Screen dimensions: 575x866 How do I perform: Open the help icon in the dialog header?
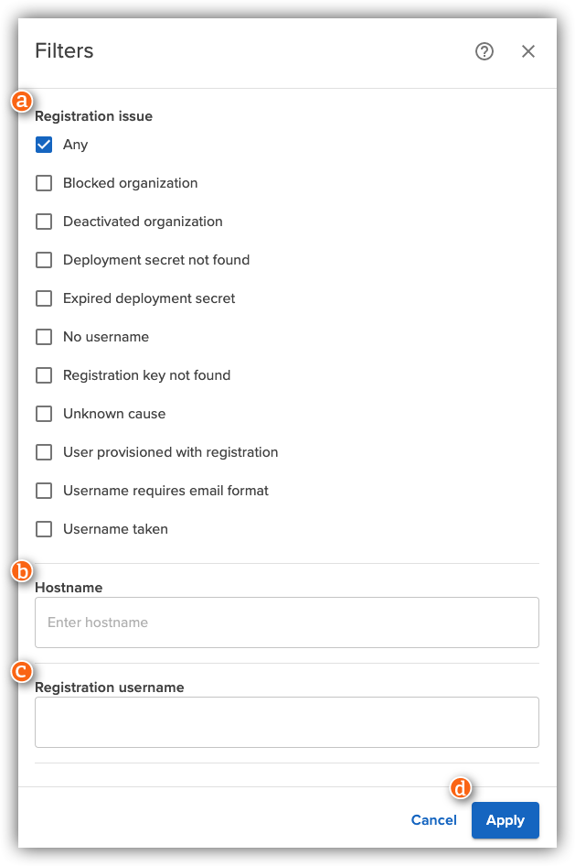click(x=484, y=51)
